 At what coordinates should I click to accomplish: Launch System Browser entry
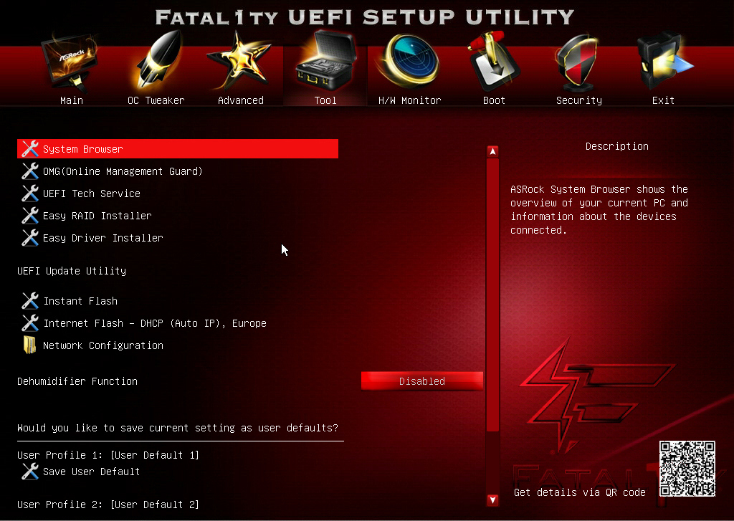[x=178, y=149]
